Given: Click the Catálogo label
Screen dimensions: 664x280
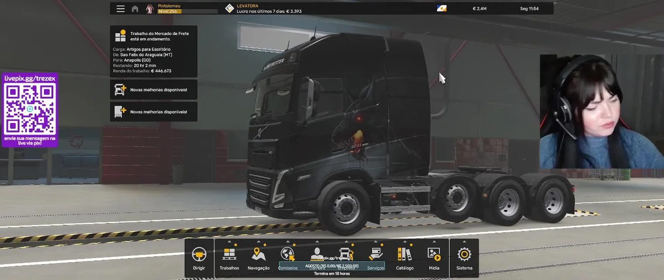Looking at the screenshot, I should click(x=405, y=268).
